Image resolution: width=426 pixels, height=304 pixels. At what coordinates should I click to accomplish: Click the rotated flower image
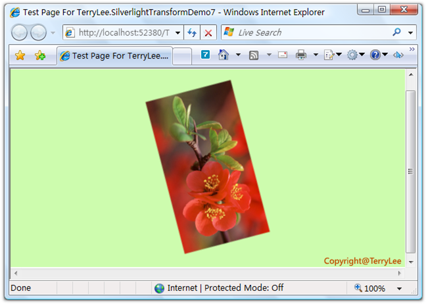[208, 166]
